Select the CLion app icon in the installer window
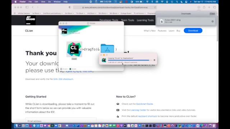Screen dimensions: 230x129 click(74, 49)
